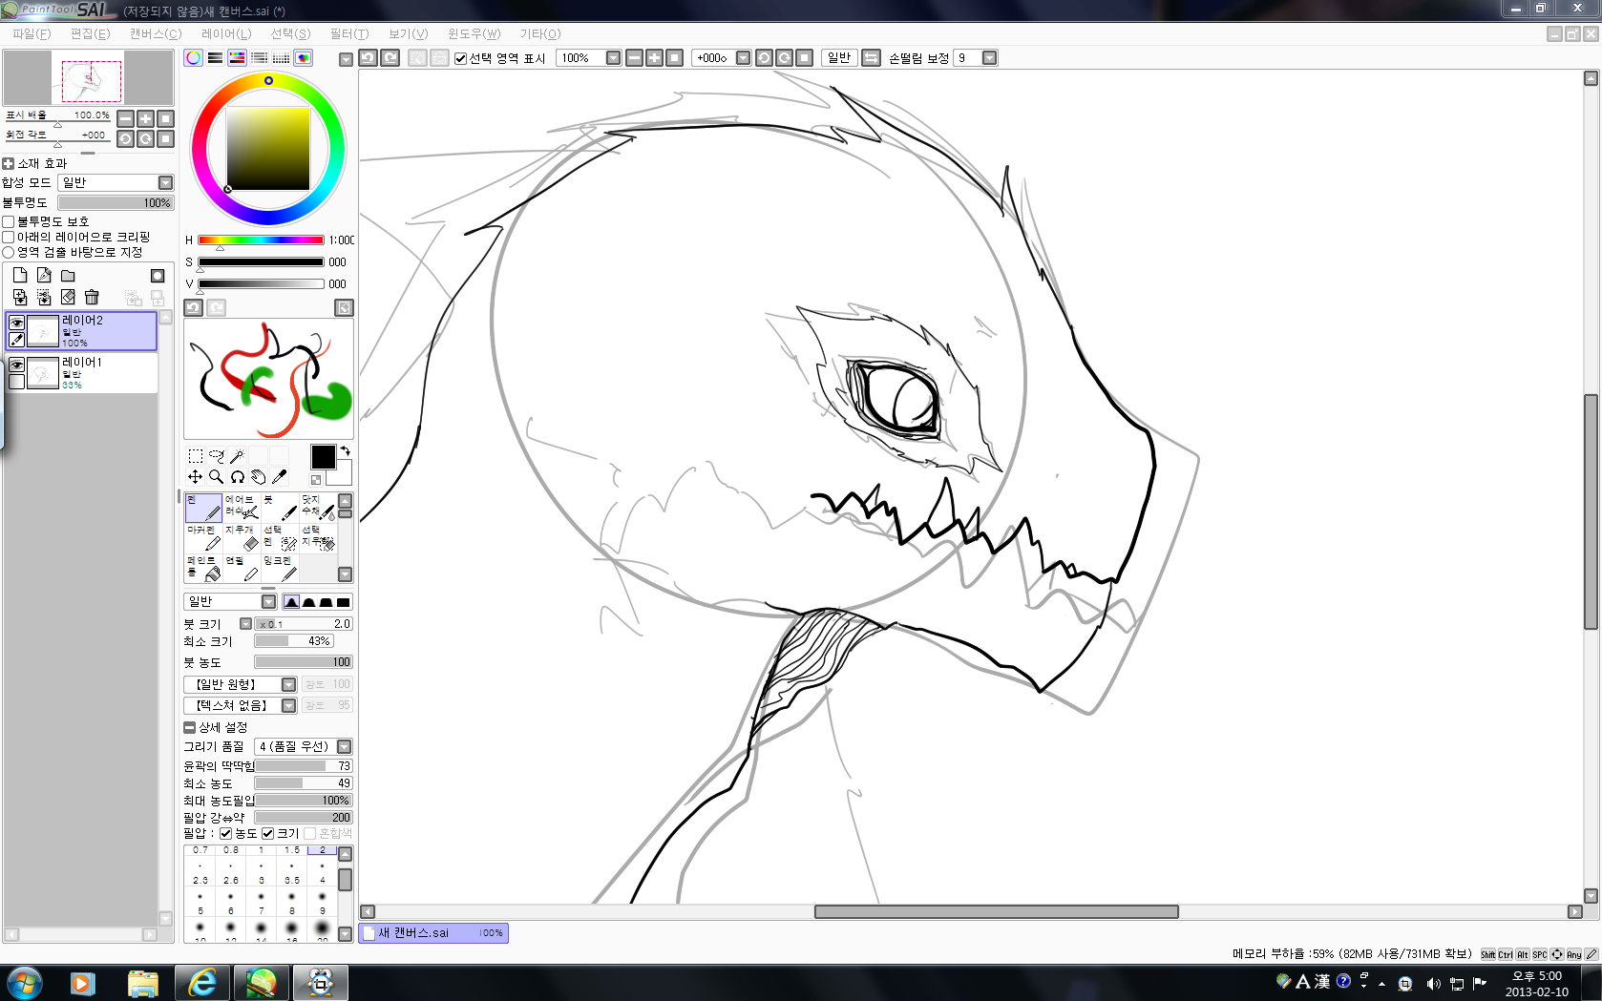Click the new layer icon

coord(20,275)
